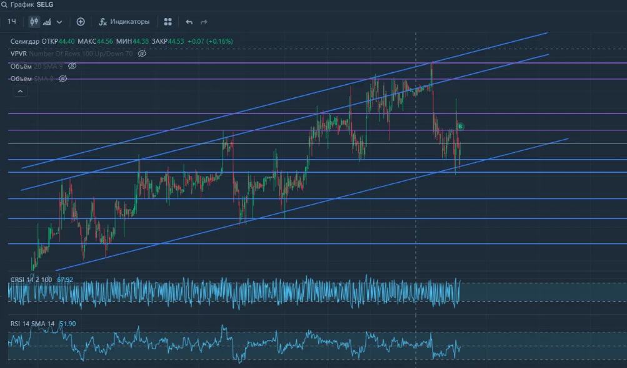Show the Объём SMA 9 indicator
The height and width of the screenshot is (368, 627).
[x=63, y=79]
